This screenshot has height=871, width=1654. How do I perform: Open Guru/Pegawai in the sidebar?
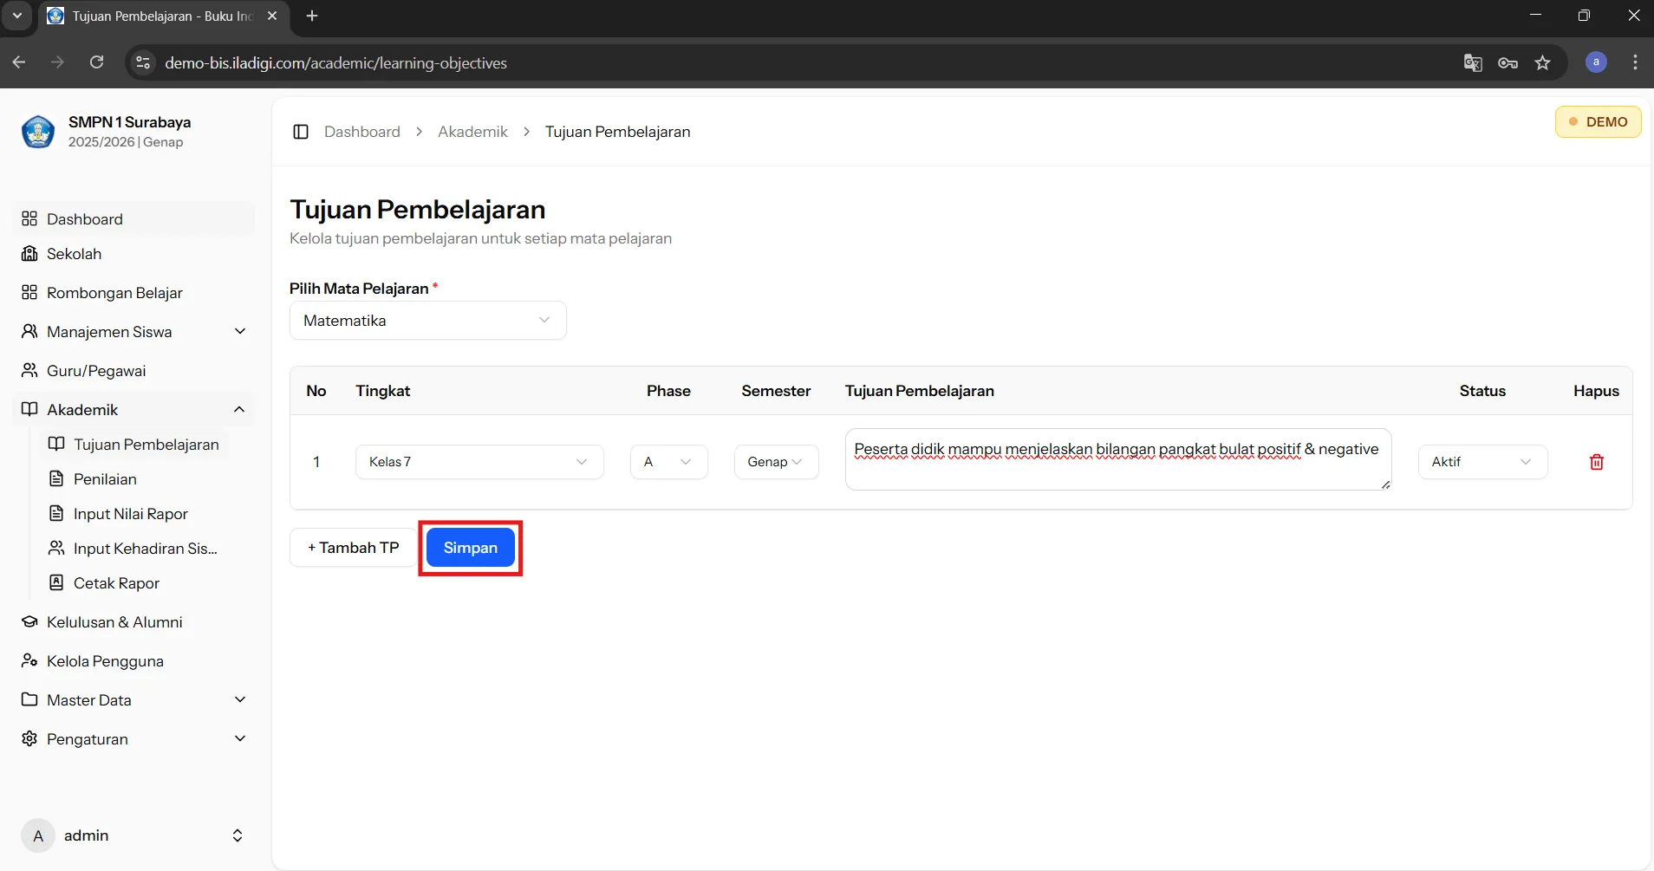[x=134, y=370]
